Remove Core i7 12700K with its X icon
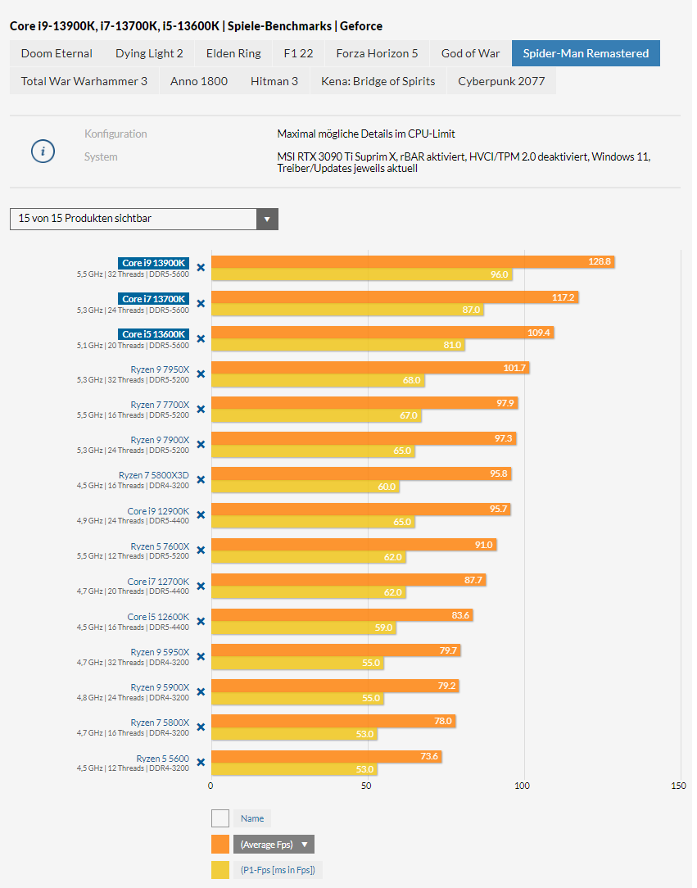 pos(201,586)
